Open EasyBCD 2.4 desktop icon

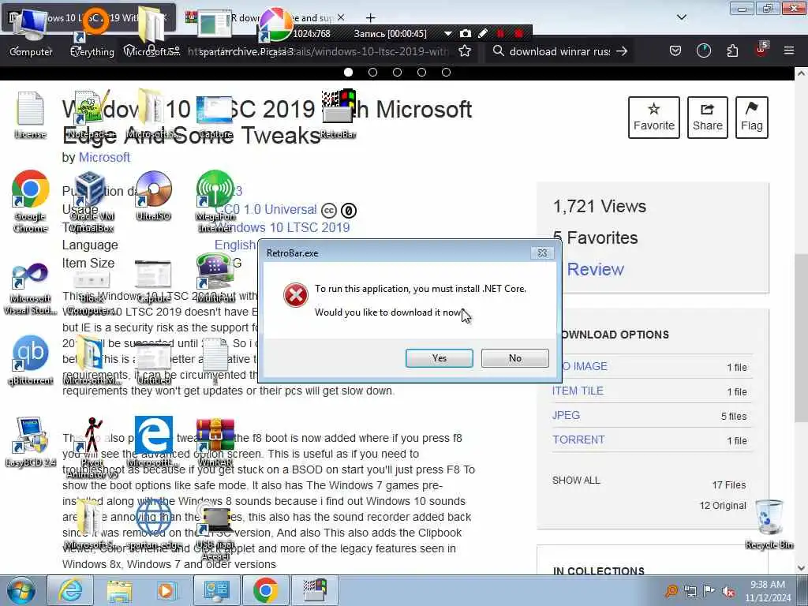pos(31,442)
